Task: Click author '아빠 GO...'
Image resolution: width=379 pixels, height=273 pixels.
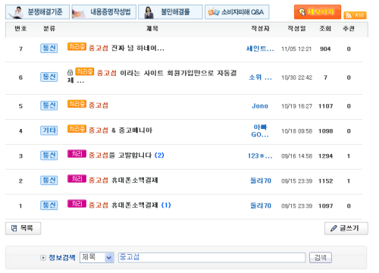Action: click(260, 131)
